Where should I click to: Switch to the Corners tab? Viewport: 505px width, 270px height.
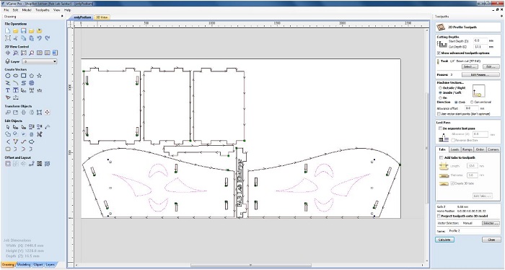tap(493, 149)
